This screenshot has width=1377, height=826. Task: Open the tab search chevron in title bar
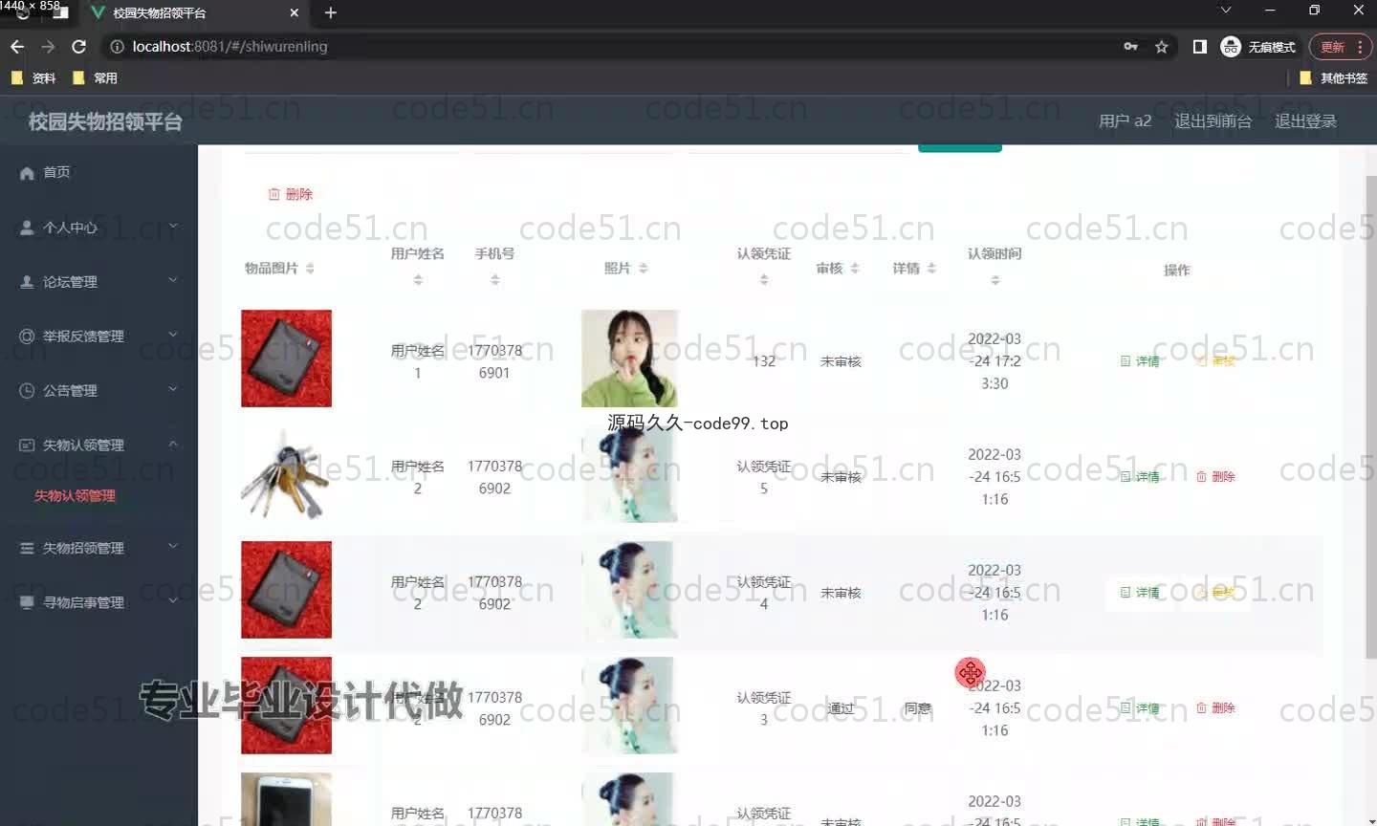coord(1226,11)
